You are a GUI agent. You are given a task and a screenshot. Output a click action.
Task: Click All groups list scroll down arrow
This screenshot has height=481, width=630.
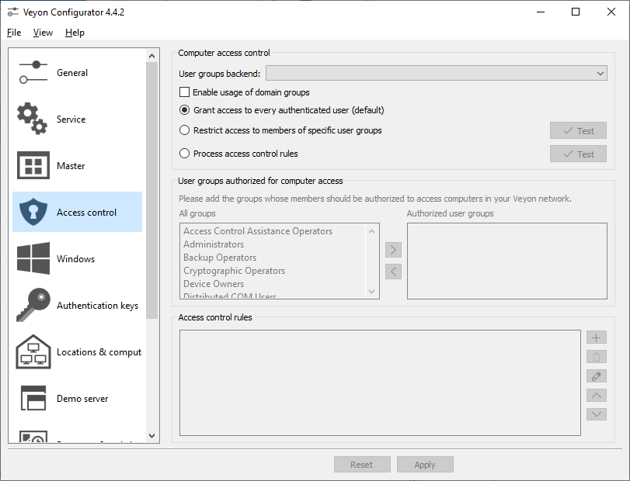point(371,291)
